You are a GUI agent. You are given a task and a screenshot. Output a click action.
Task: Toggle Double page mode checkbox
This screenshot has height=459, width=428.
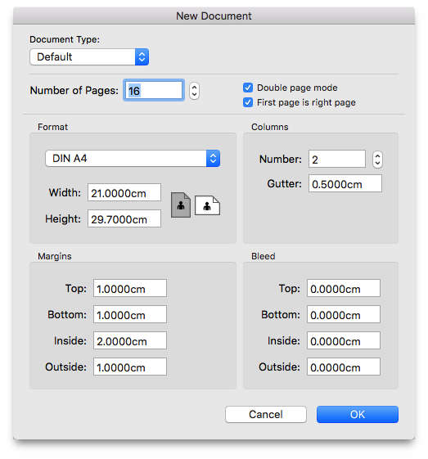pyautogui.click(x=248, y=88)
